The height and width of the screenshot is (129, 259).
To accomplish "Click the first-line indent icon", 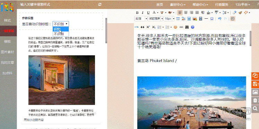I will point(203,13).
